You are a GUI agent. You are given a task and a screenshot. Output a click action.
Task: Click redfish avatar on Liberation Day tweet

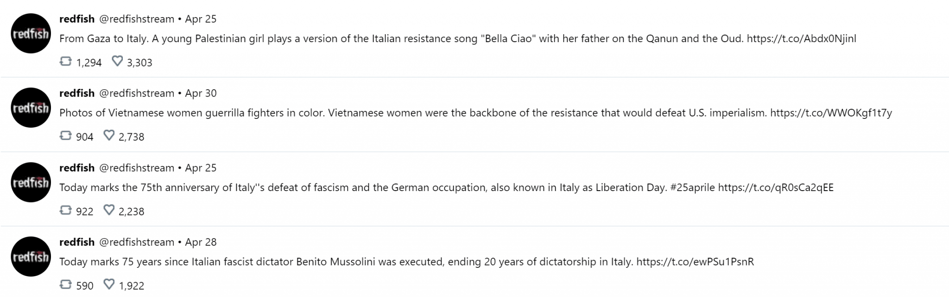31,182
